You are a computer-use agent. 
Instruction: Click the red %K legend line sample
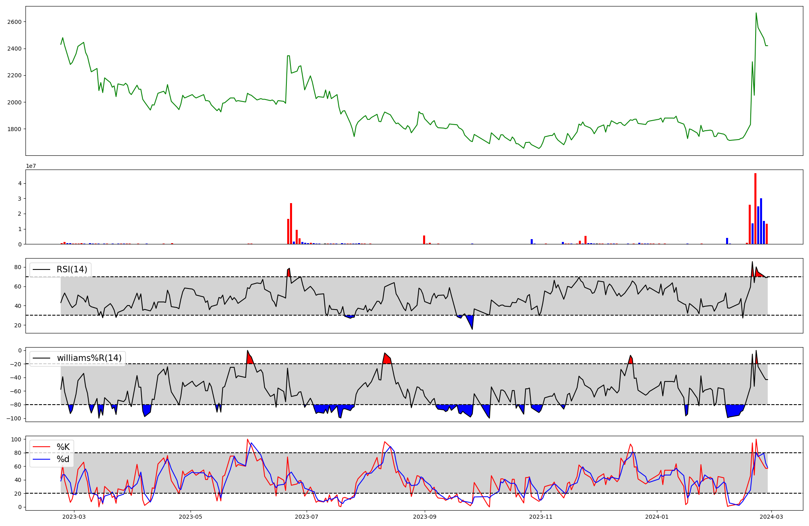41,447
